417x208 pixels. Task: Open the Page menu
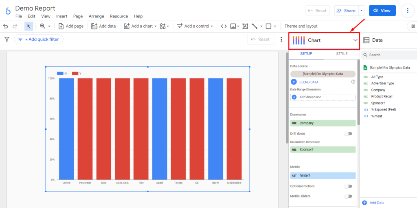tap(78, 16)
